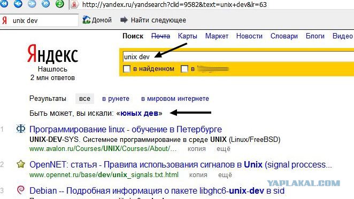Click the red Я icon in toolbar search
This screenshot has width=354, height=199.
[x=4, y=20]
